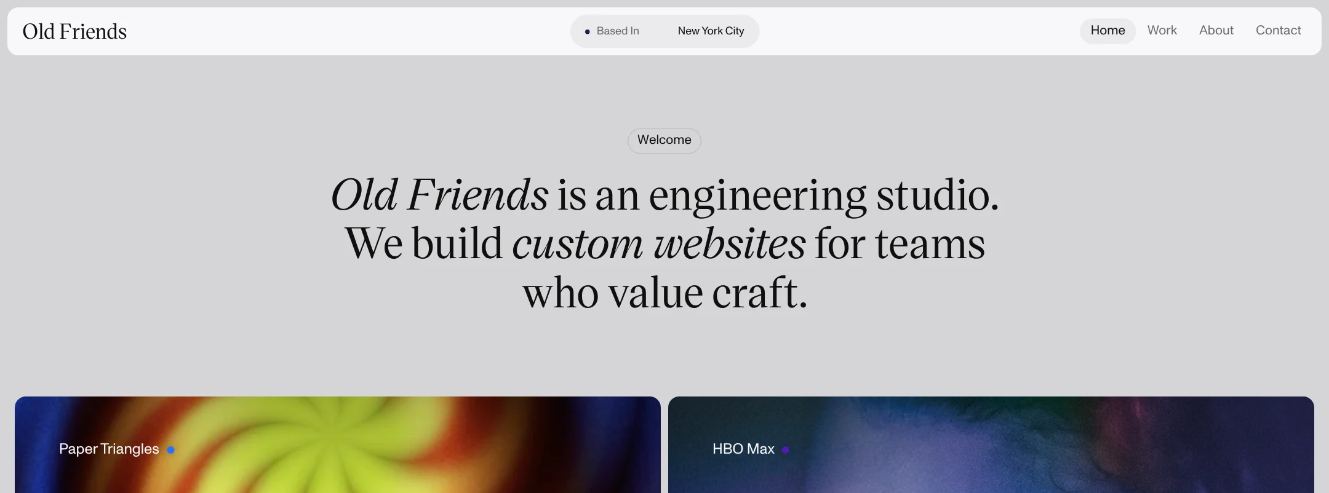Image resolution: width=1329 pixels, height=493 pixels.
Task: Open the Paper Triangles project title
Action: (109, 449)
